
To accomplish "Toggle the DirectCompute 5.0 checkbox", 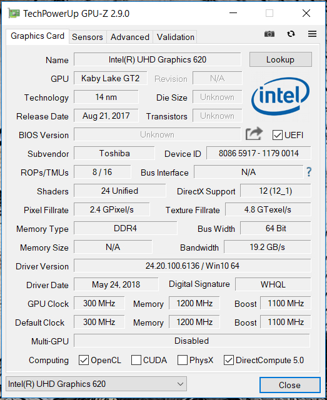I will 229,360.
